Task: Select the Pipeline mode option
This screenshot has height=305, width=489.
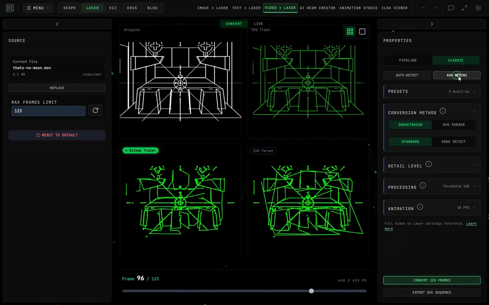Action: (408, 60)
